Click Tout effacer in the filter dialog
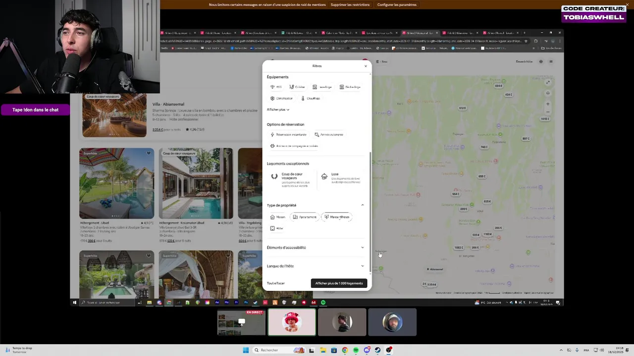634x356 pixels. (x=276, y=283)
